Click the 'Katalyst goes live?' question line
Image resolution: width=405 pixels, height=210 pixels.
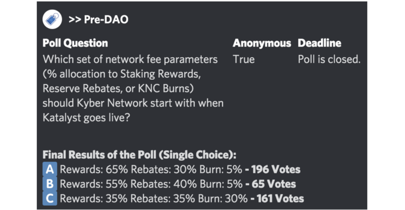pyautogui.click(x=86, y=118)
